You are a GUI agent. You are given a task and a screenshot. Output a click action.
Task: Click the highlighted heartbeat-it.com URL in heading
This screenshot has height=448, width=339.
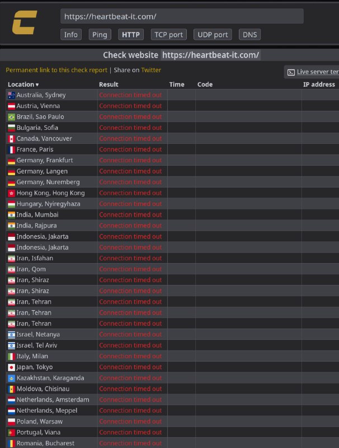pyautogui.click(x=210, y=55)
